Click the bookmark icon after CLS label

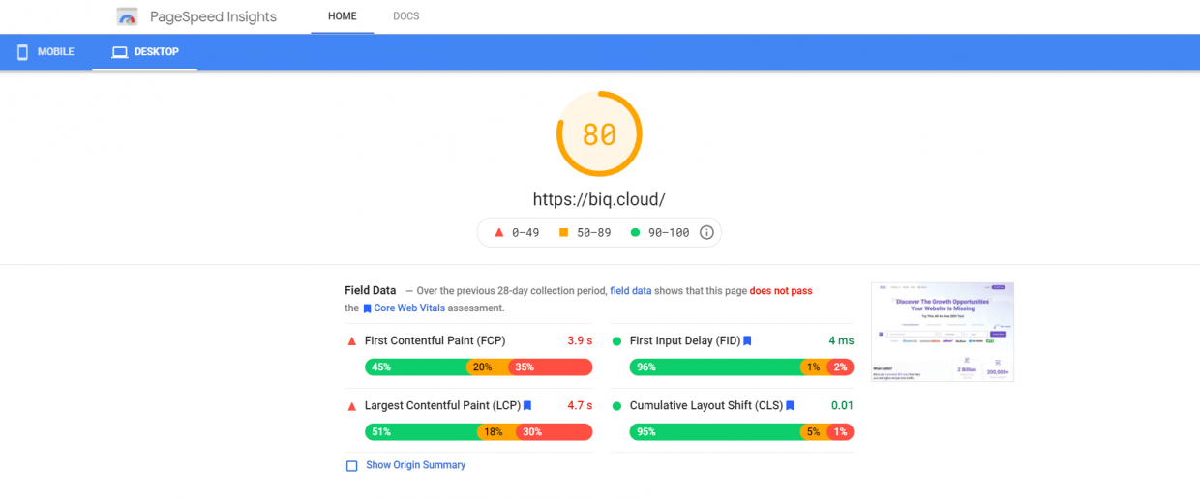tap(790, 406)
